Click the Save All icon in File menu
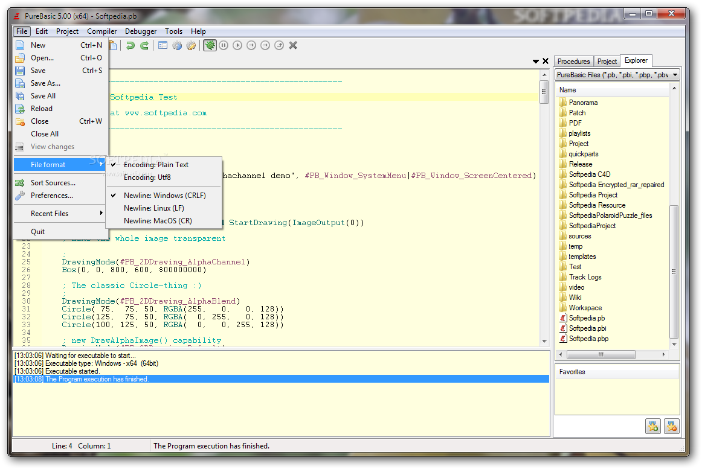The height and width of the screenshot is (469, 702). (x=20, y=96)
